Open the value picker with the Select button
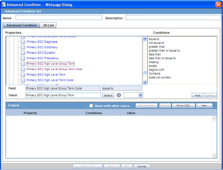 [x=108, y=95]
